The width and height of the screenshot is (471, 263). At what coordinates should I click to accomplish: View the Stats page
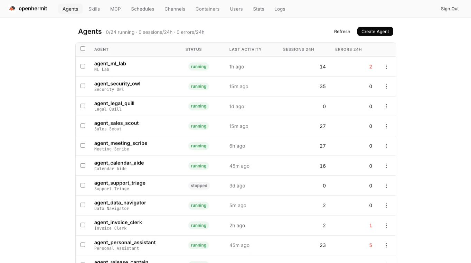[x=258, y=9]
